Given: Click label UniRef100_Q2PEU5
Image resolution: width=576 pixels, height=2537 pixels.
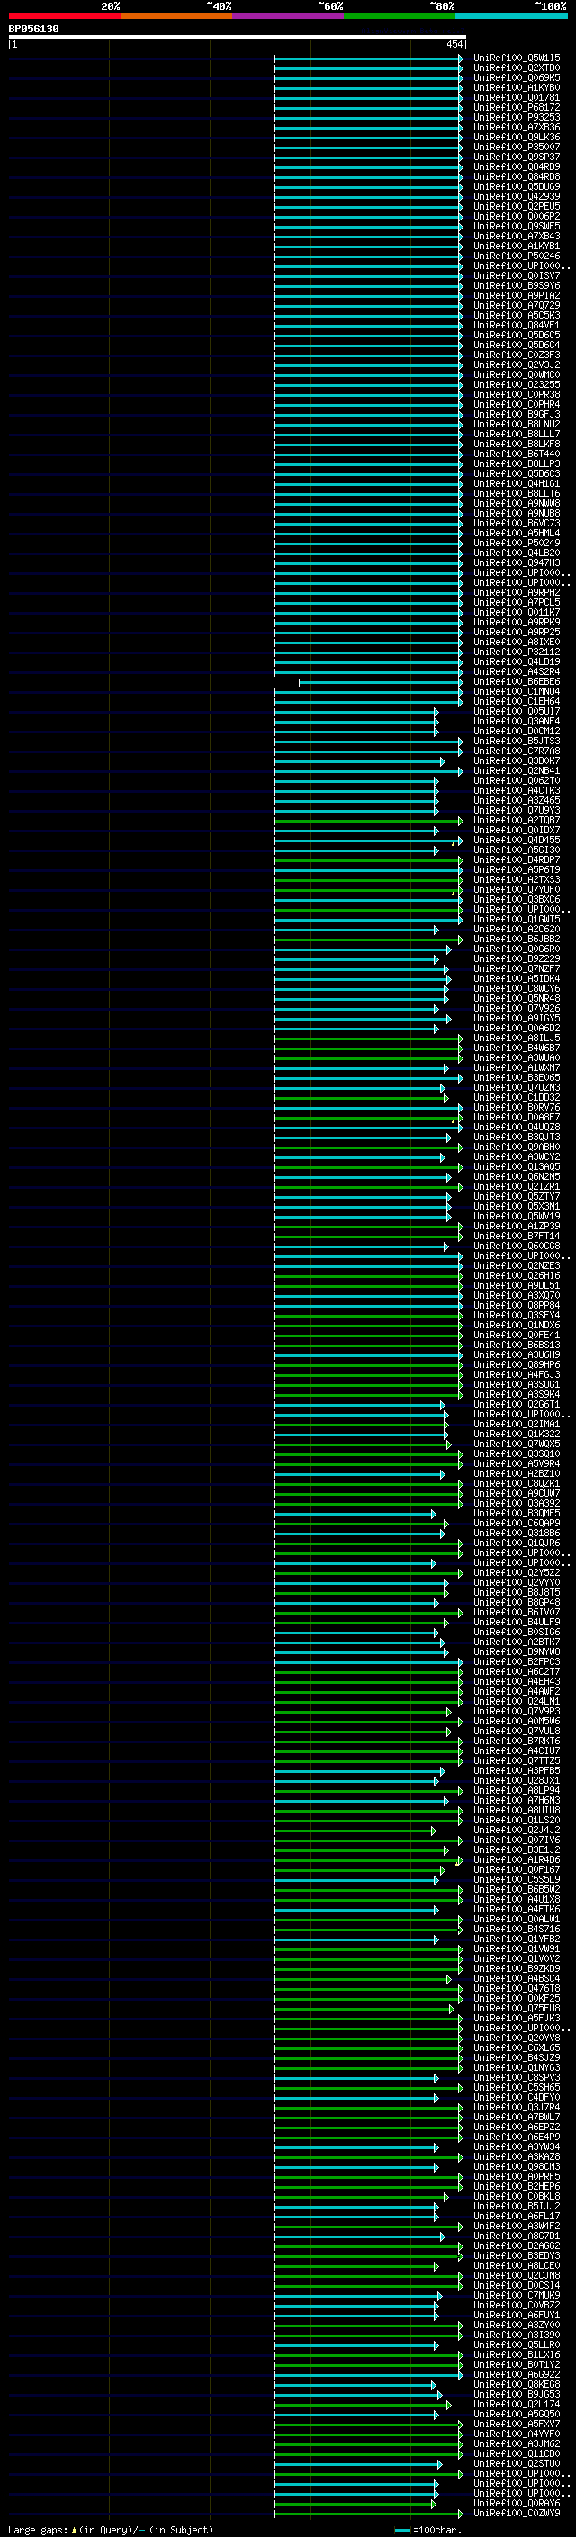Looking at the screenshot, I should click(517, 207).
